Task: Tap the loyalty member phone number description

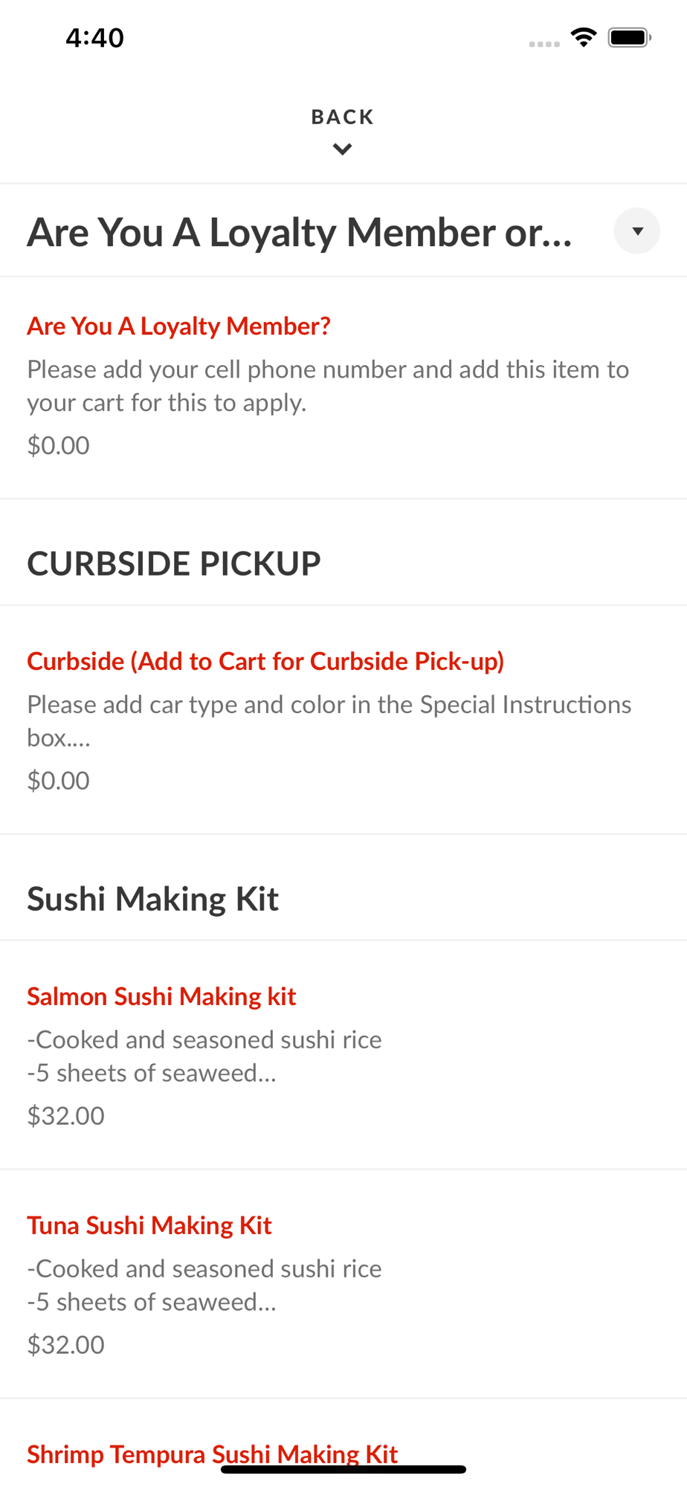Action: (x=328, y=386)
